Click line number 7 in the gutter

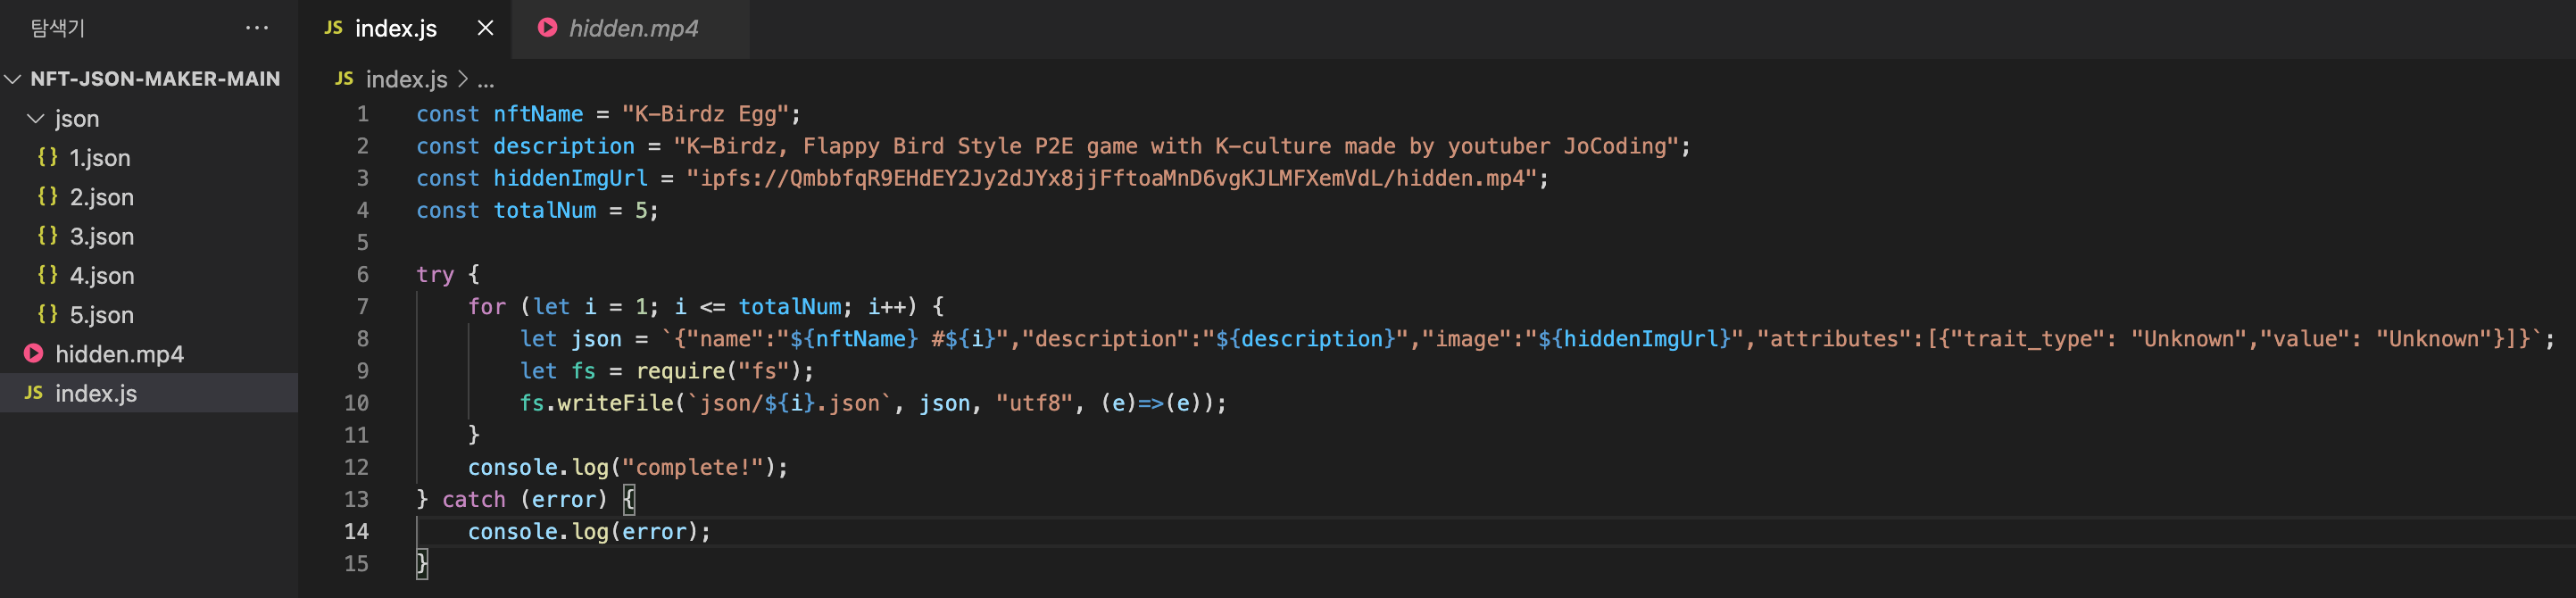(x=362, y=306)
